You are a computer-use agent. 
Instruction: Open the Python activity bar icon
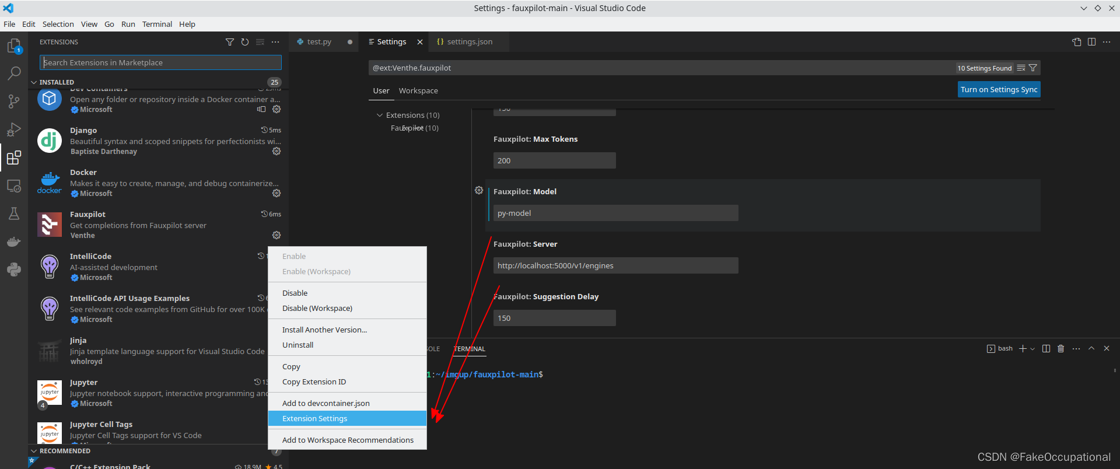(x=14, y=269)
